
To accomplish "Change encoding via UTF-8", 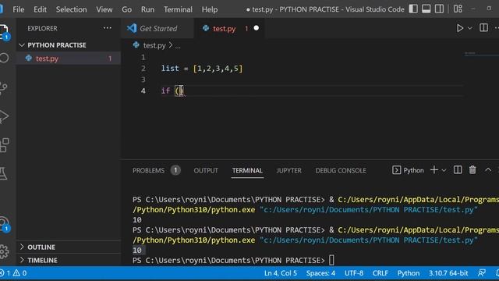I will [354, 273].
